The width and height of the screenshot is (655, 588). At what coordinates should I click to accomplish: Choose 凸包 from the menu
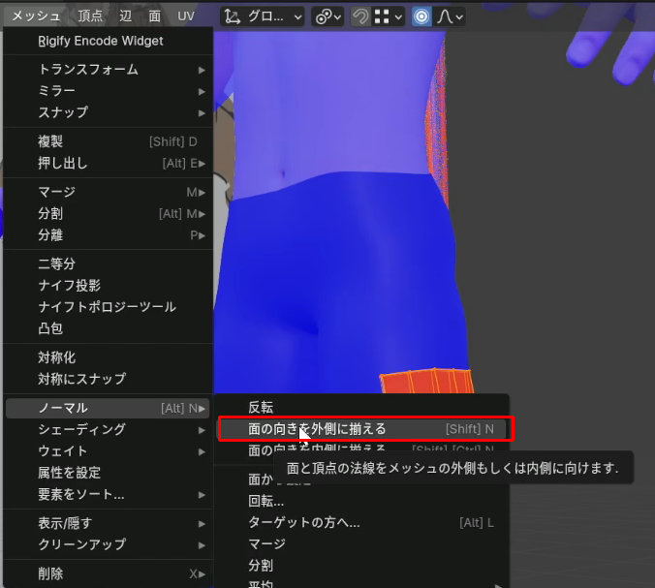(x=109, y=329)
